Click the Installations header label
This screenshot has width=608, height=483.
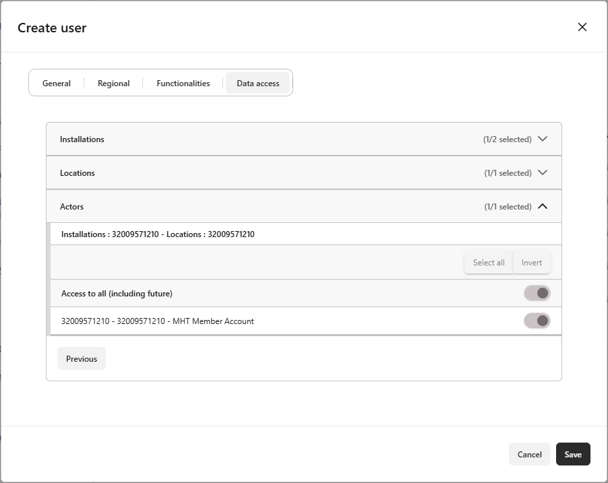pyautogui.click(x=82, y=139)
